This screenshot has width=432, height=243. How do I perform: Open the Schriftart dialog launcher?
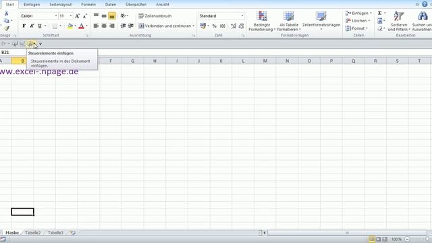tap(87, 36)
